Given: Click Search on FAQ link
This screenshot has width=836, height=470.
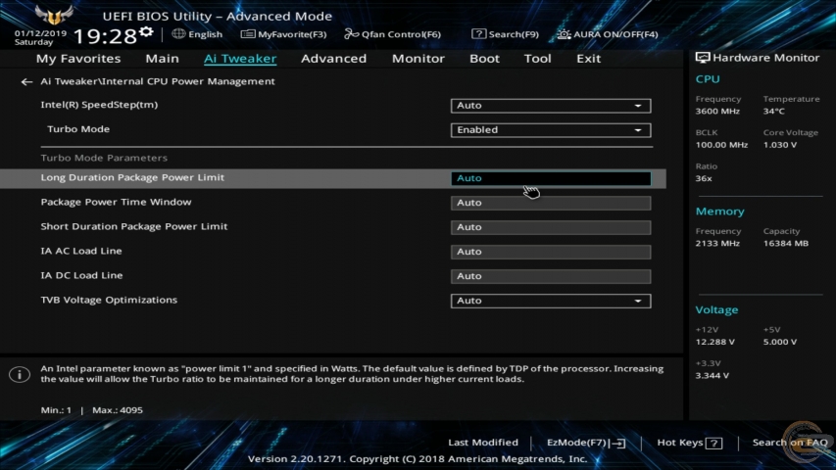Looking at the screenshot, I should (790, 443).
